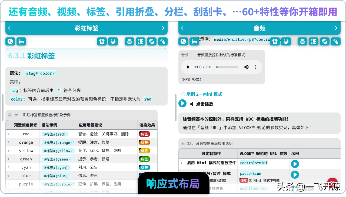Viewport: 346px width, 197px height.
Task: Open the 音频 chapter title menu
Action: tap(259, 28)
